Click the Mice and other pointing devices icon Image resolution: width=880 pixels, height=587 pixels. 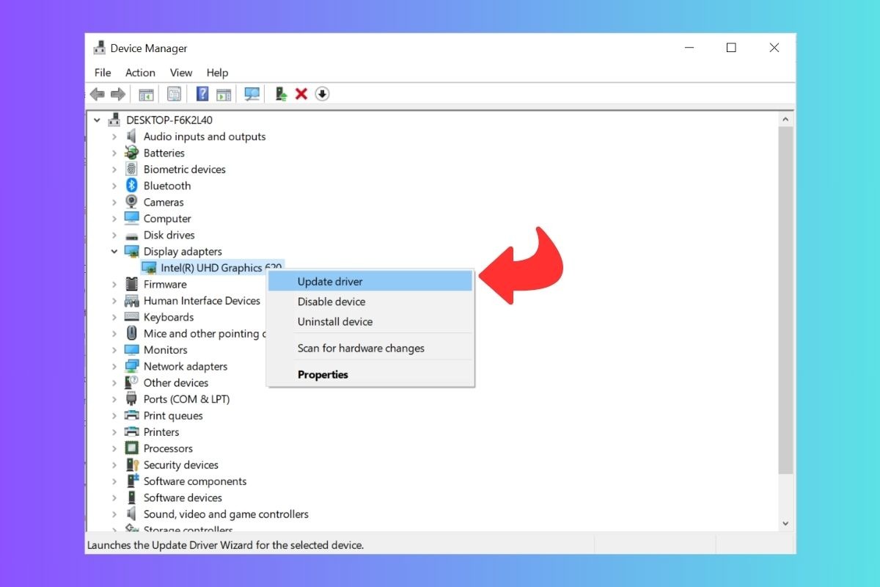click(132, 334)
